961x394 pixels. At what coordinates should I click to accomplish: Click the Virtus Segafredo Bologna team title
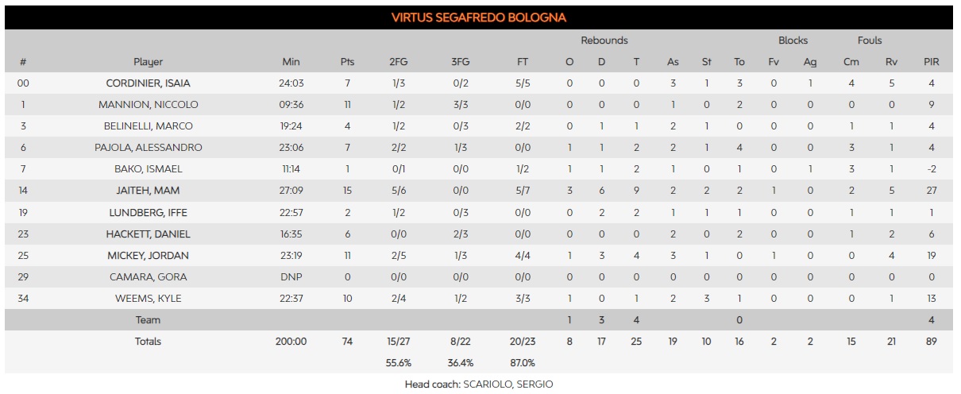tap(478, 17)
